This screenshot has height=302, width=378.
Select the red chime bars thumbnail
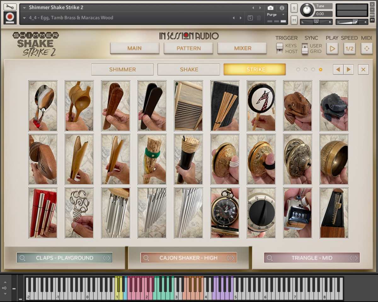(43, 213)
